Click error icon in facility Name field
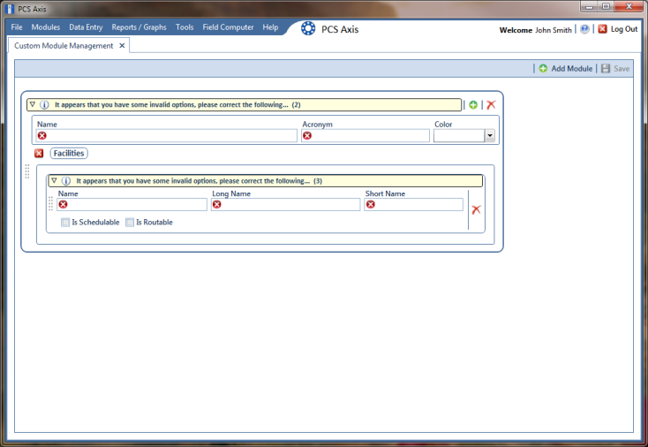Viewport: 648px width, 447px height. (x=63, y=204)
